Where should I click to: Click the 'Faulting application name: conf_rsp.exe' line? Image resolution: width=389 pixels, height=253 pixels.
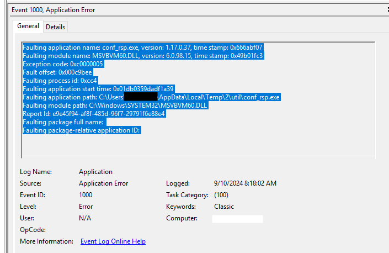(x=143, y=48)
